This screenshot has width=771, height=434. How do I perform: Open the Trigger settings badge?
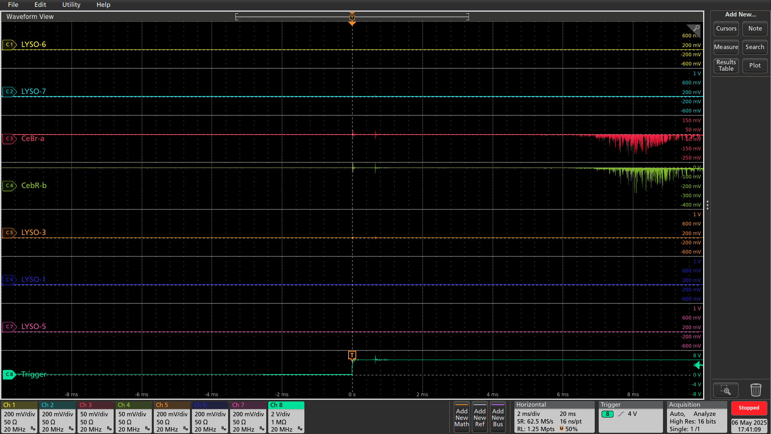click(x=630, y=417)
